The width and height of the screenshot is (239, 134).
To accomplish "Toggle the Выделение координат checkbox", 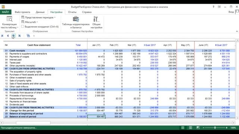I will point(22,26).
